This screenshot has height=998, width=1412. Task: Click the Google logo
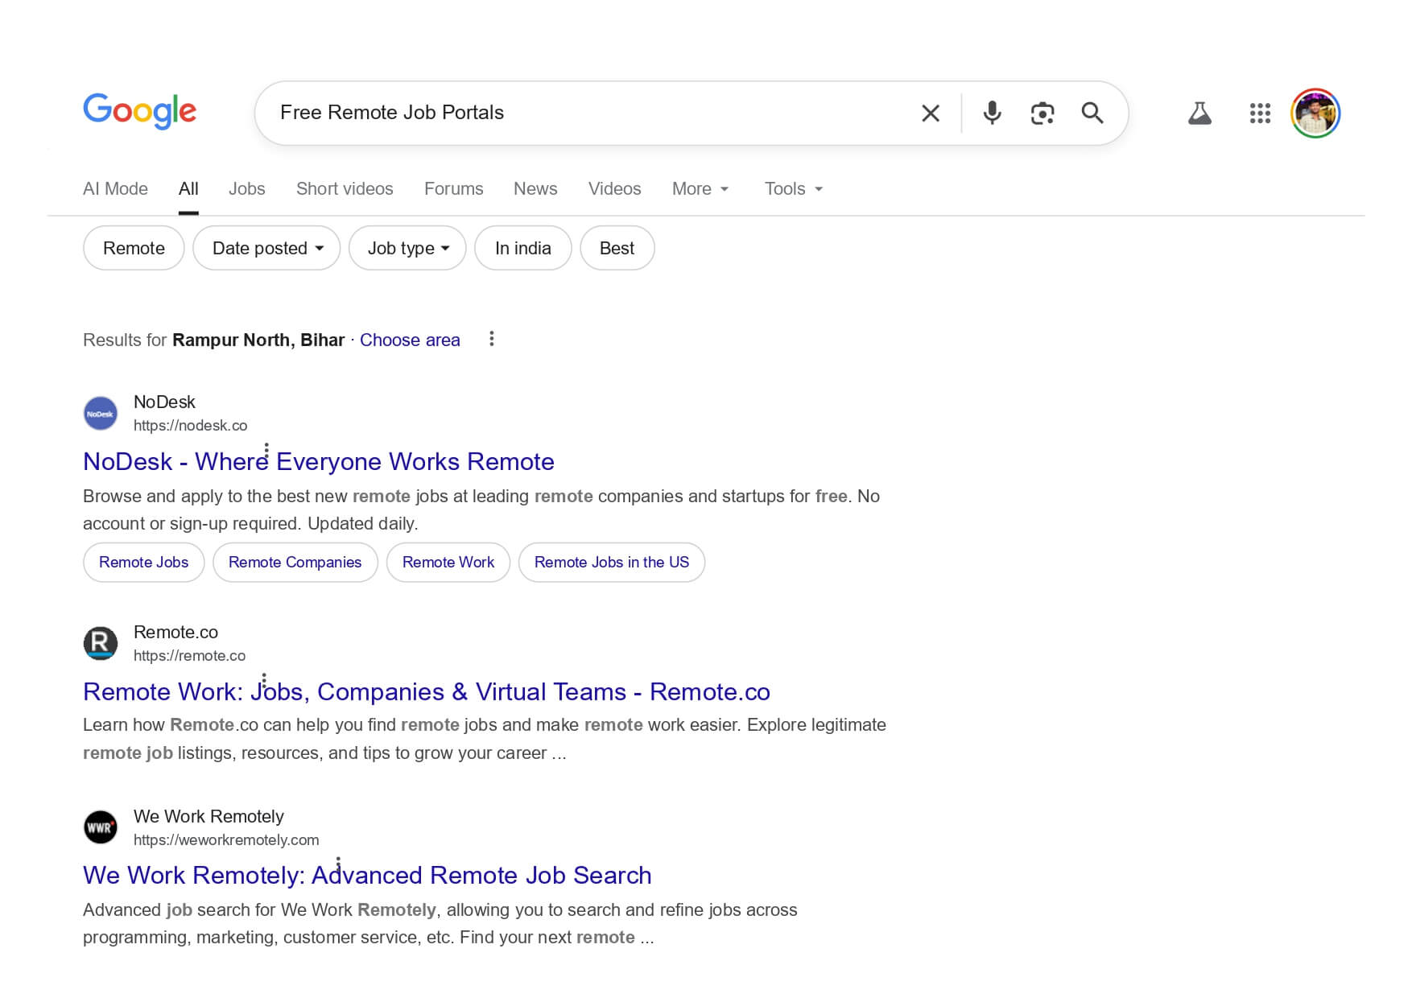pyautogui.click(x=139, y=111)
